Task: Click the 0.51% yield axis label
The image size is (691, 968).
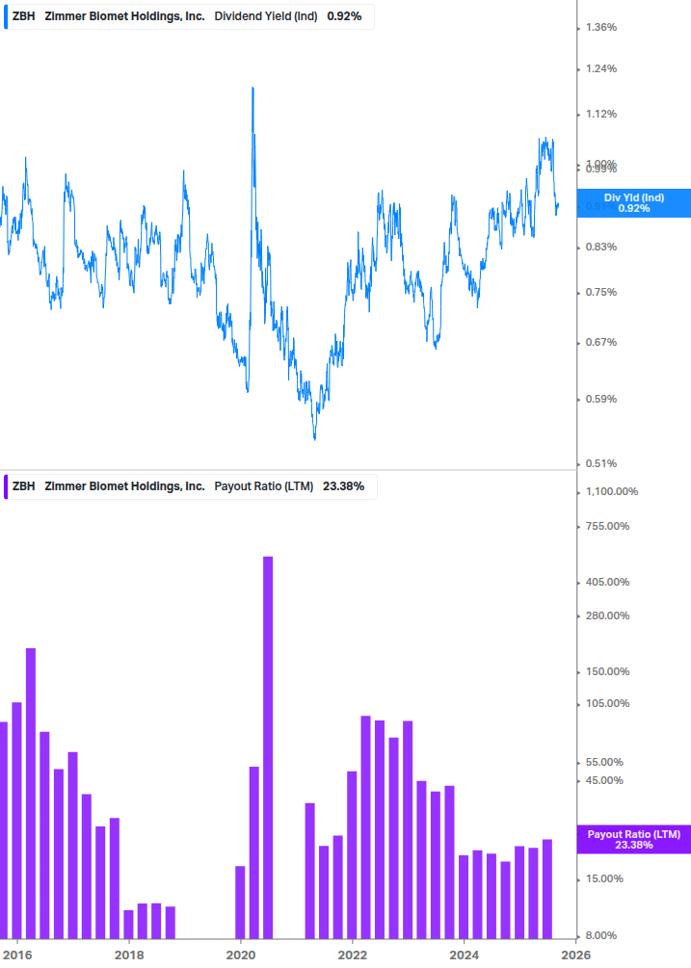Action: pyautogui.click(x=600, y=463)
